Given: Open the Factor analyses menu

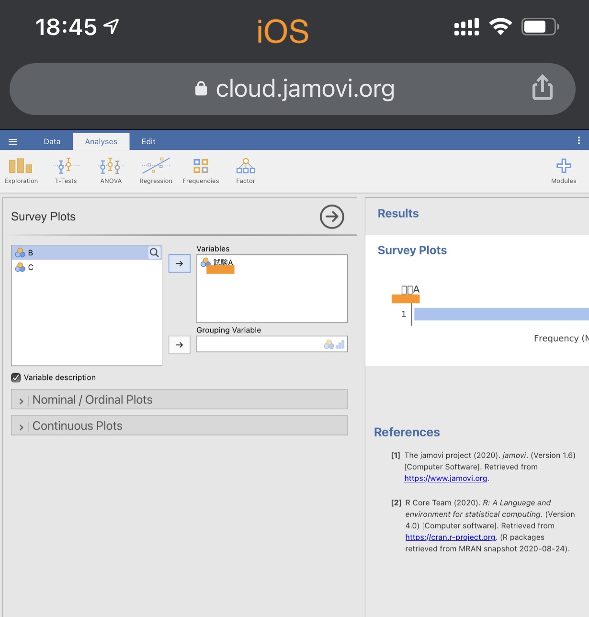Looking at the screenshot, I should point(246,171).
